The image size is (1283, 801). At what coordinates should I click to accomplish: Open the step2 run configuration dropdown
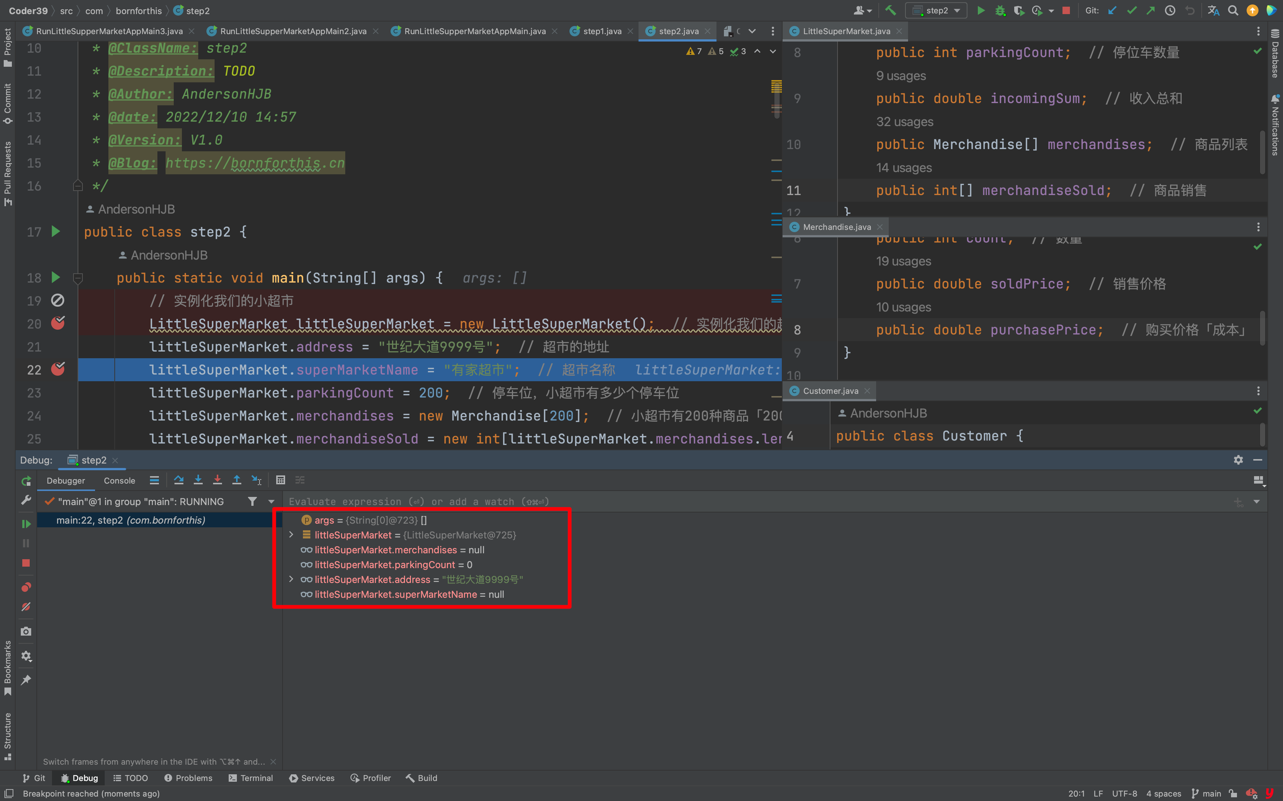click(936, 11)
